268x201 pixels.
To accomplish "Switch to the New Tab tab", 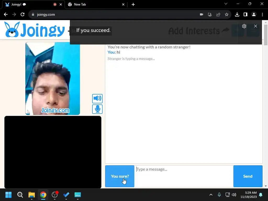I will tap(96, 4).
